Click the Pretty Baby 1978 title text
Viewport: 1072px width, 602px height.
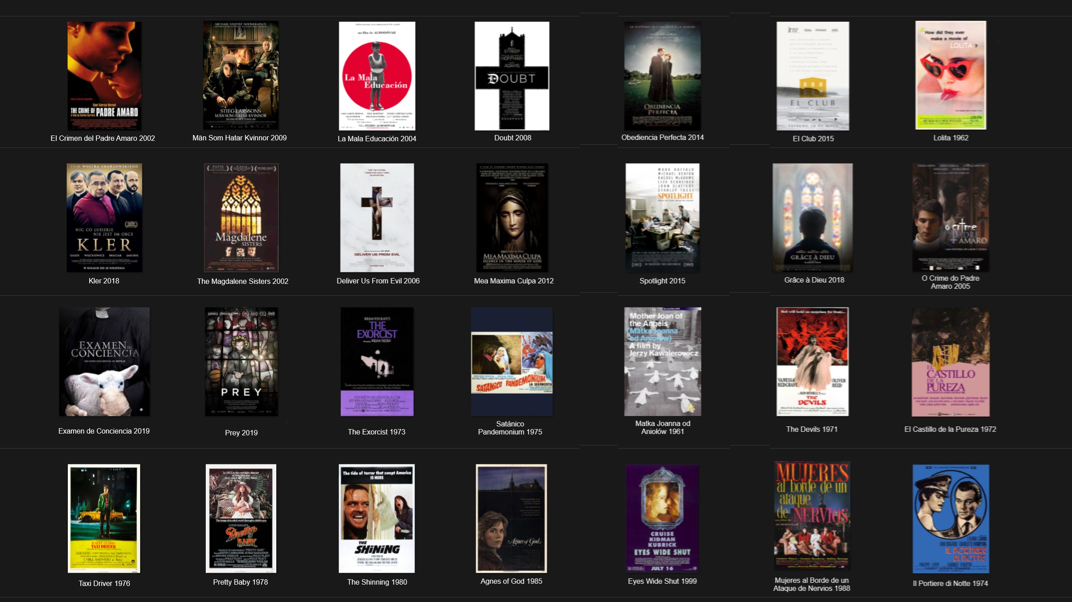coord(241,582)
